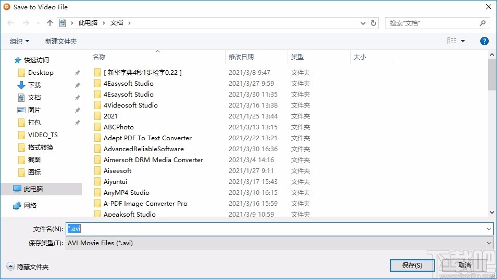Select the 4Easysoft Studio folder
The height and width of the screenshot is (279, 497).
[x=128, y=84]
